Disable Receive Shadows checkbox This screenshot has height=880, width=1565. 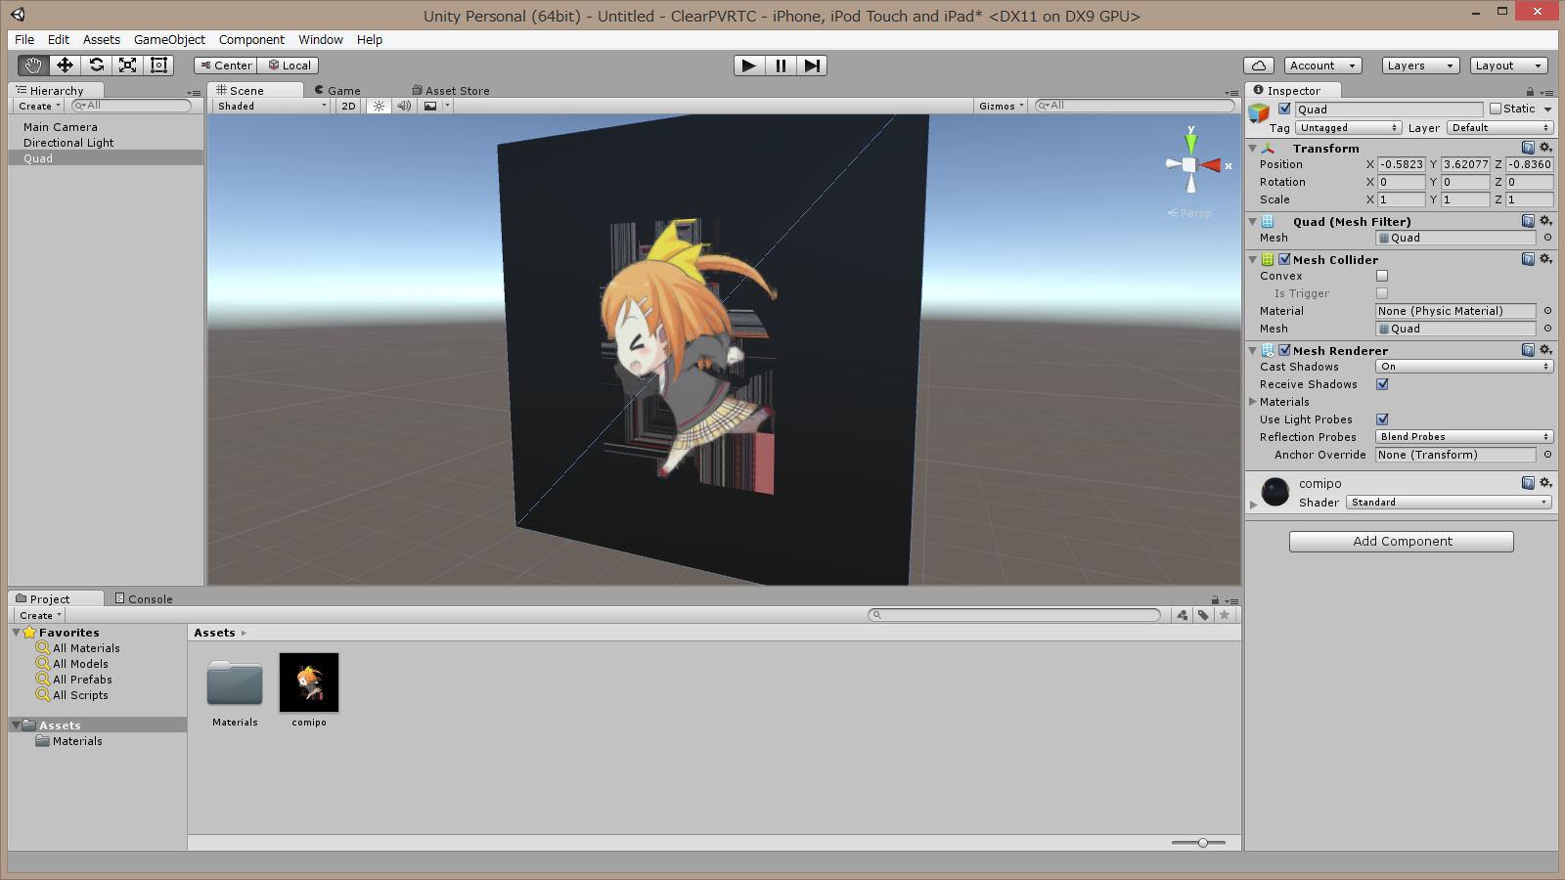point(1382,384)
